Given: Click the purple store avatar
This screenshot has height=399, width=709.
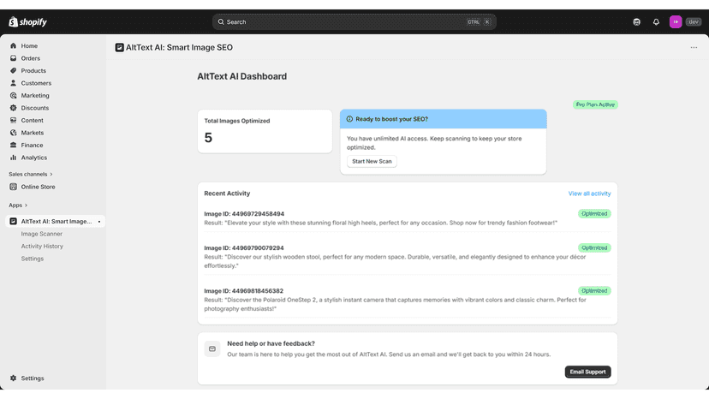Looking at the screenshot, I should pos(676,21).
